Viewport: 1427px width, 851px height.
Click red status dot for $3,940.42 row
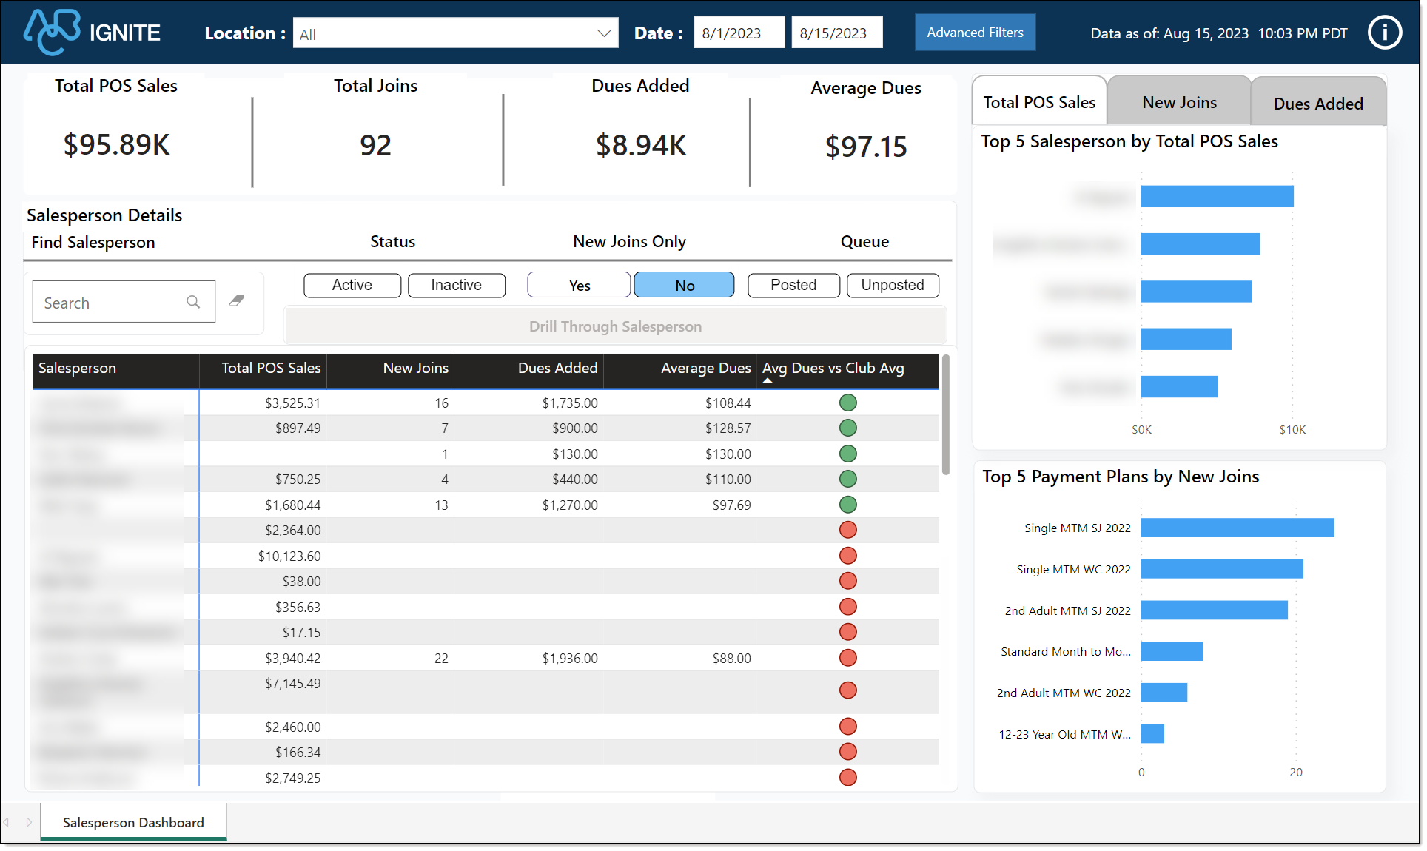click(848, 658)
